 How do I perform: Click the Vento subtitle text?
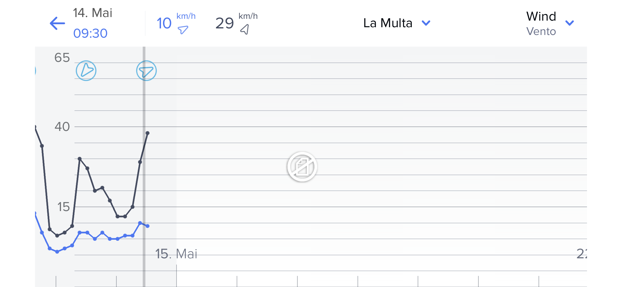coord(541,31)
